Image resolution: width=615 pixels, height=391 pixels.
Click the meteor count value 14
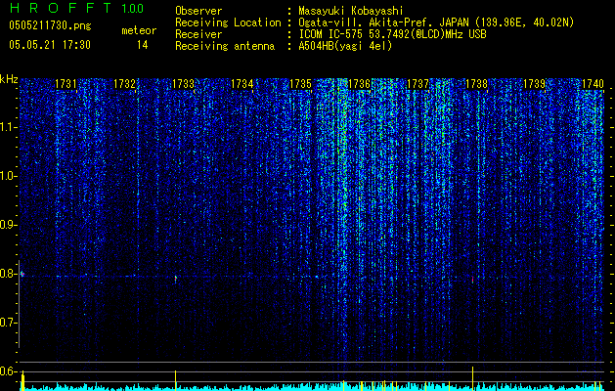click(x=142, y=45)
